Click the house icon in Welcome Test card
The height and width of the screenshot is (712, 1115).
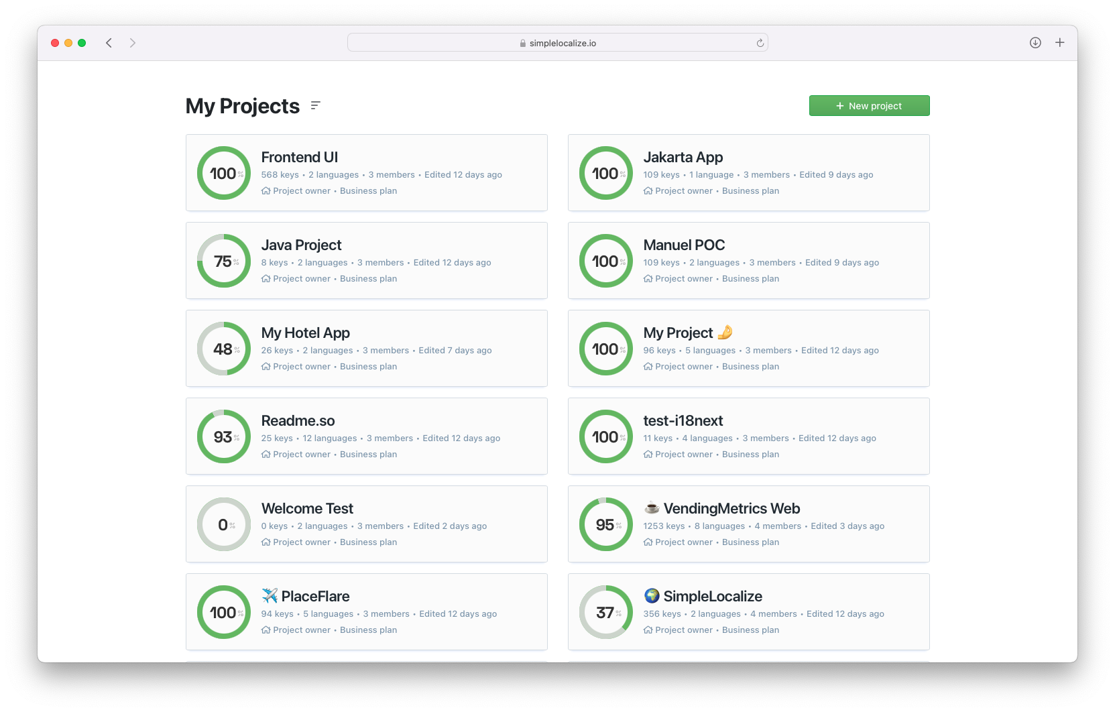click(x=266, y=542)
